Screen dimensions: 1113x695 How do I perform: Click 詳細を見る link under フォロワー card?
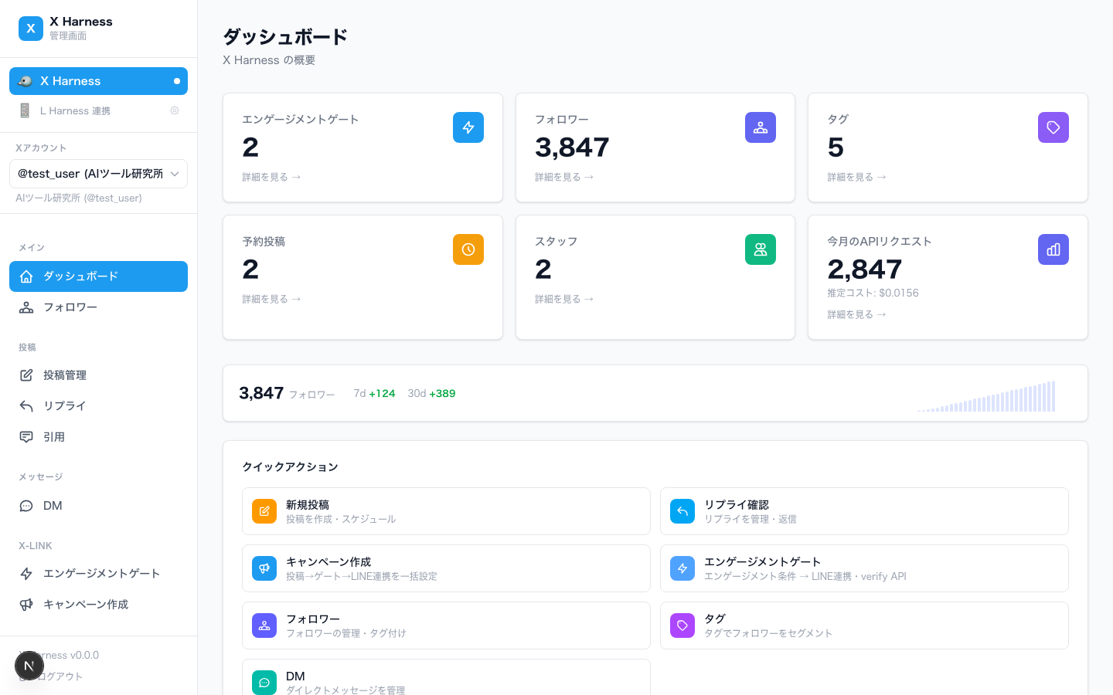(x=564, y=177)
